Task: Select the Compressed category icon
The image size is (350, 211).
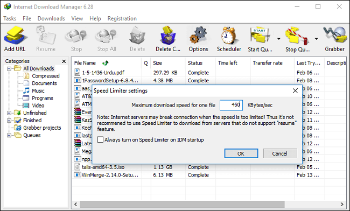Action: 26,76
